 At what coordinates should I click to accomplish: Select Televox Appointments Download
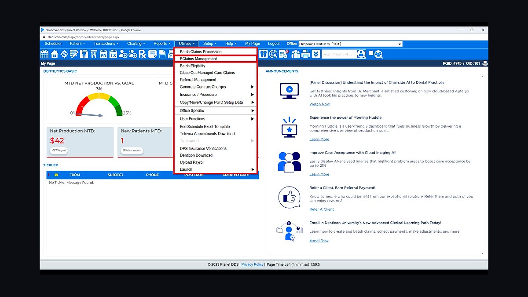click(x=207, y=134)
